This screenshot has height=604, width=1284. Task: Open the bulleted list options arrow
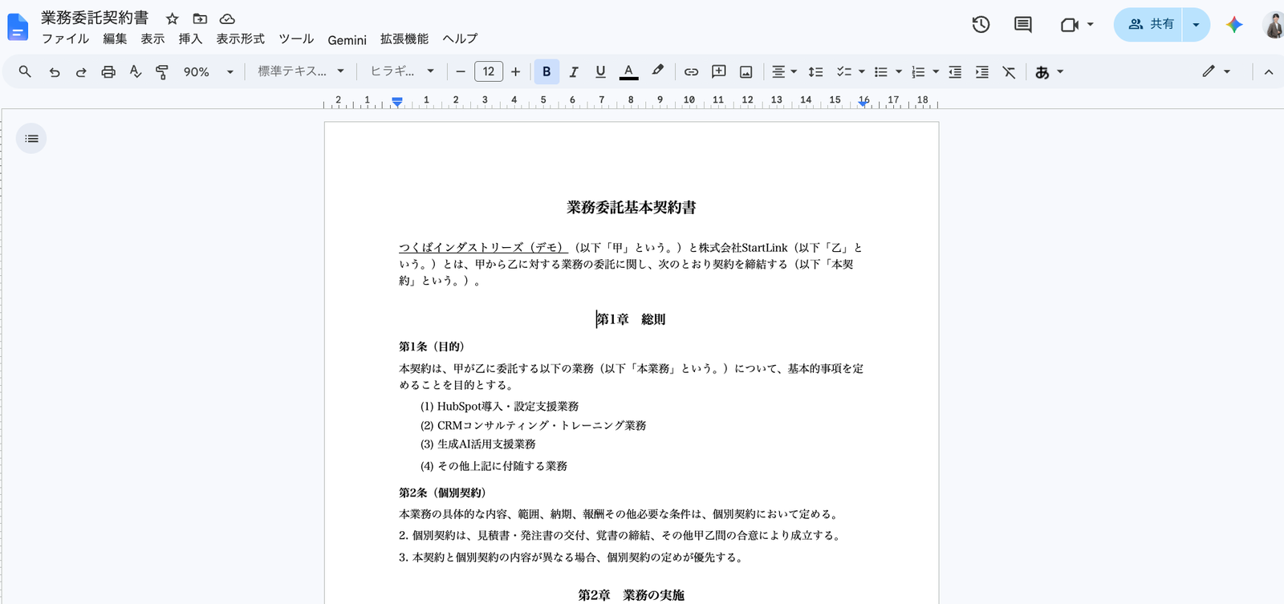(x=899, y=71)
